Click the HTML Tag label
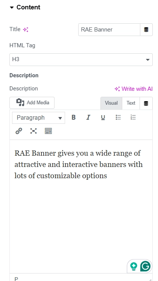 pyautogui.click(x=22, y=45)
